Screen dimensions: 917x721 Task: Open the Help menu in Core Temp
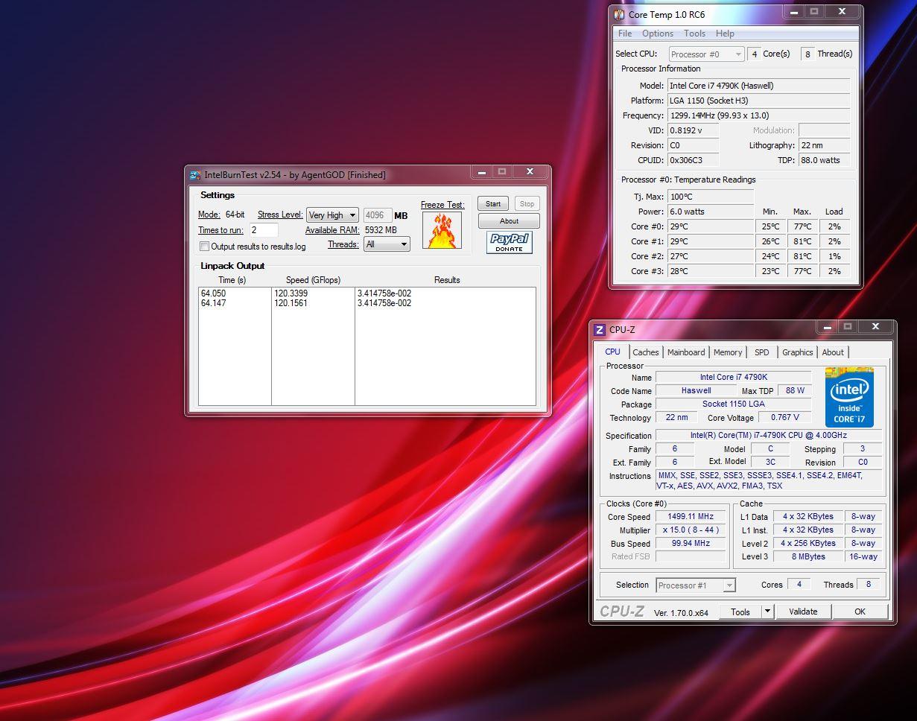click(x=725, y=34)
